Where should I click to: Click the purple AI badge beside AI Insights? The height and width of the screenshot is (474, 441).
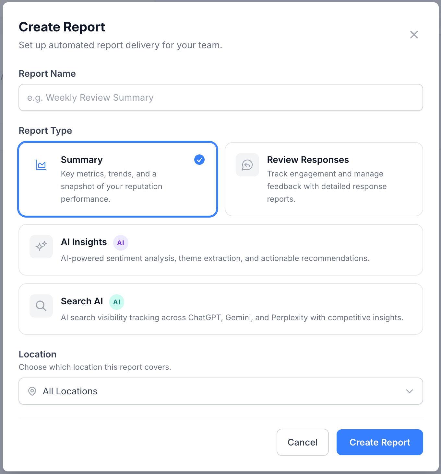(121, 243)
